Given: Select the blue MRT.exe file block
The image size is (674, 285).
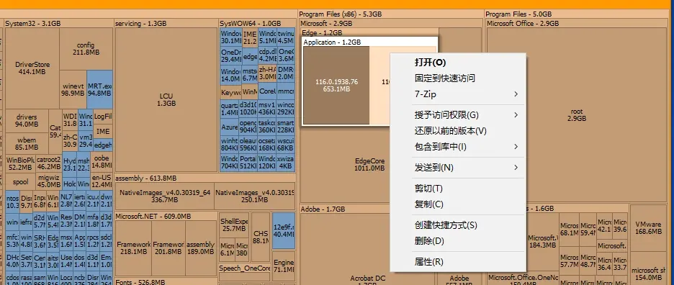Looking at the screenshot, I should 99,89.
